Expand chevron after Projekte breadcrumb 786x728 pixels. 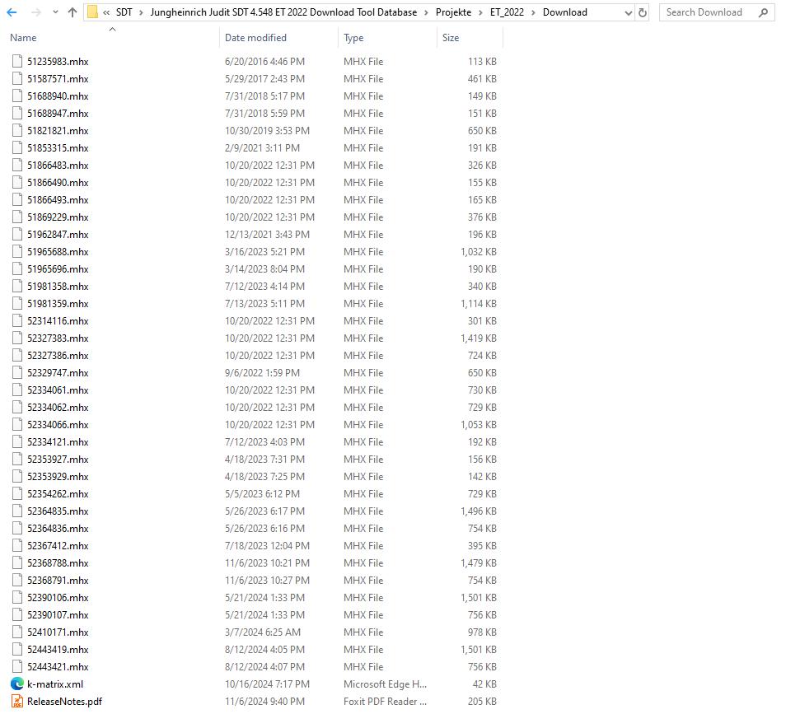click(x=480, y=12)
